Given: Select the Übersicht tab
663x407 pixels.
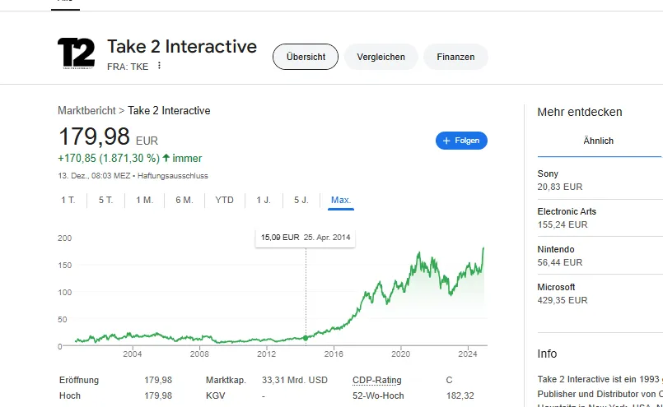Looking at the screenshot, I should (x=306, y=57).
